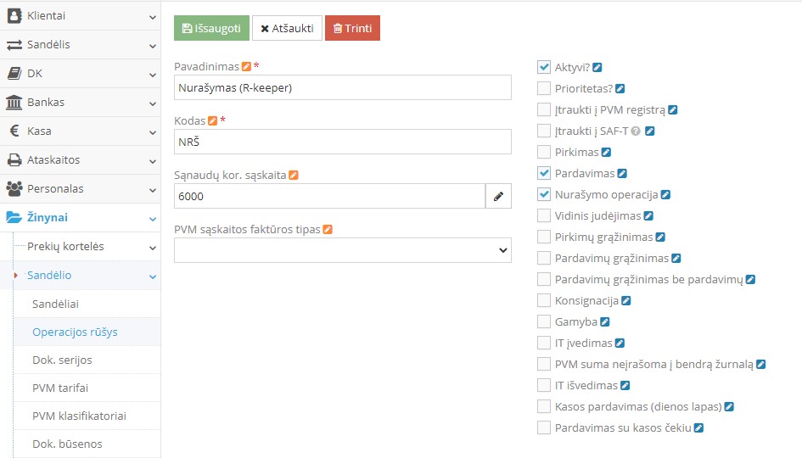Image resolution: width=802 pixels, height=458 pixels.
Task: Click edit icon next to Gamyba label
Action: point(605,321)
